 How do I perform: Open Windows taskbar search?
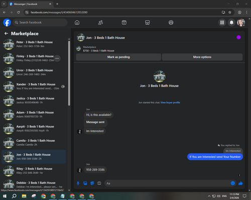14,196
